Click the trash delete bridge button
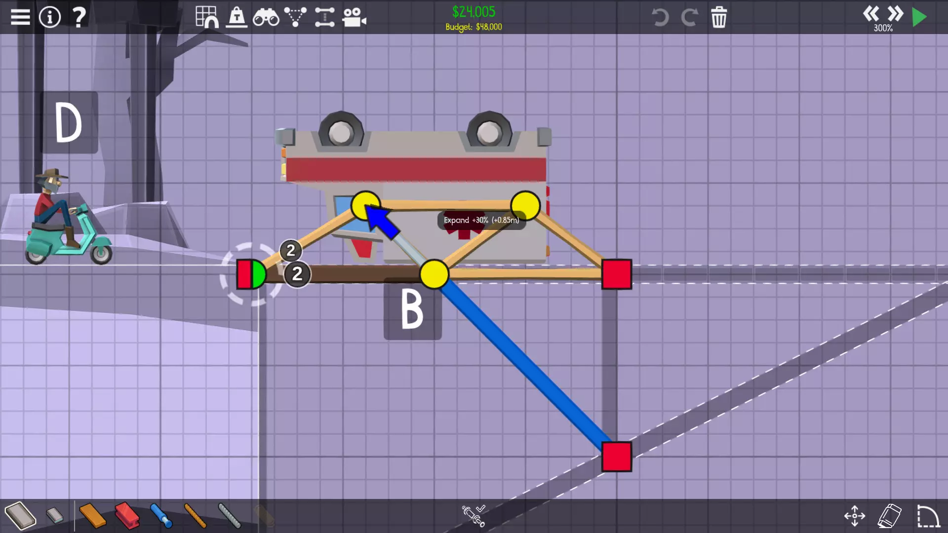 pos(718,18)
